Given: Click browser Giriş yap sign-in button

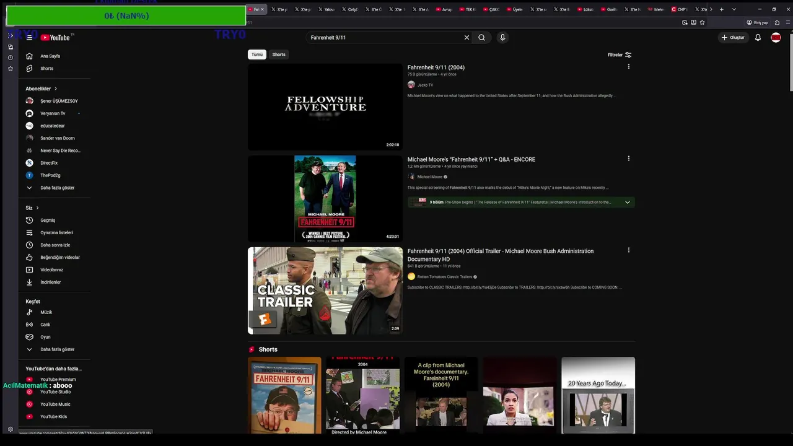Looking at the screenshot, I should (758, 22).
